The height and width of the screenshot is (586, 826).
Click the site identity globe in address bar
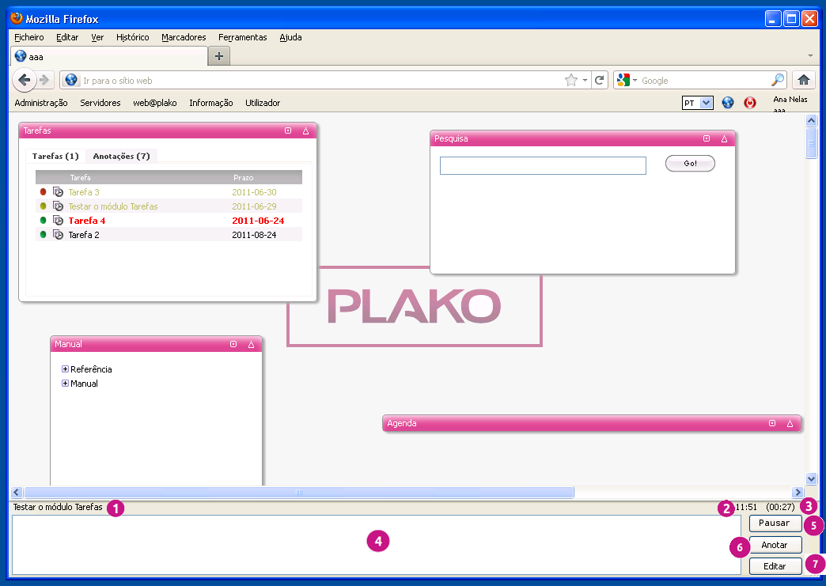71,80
